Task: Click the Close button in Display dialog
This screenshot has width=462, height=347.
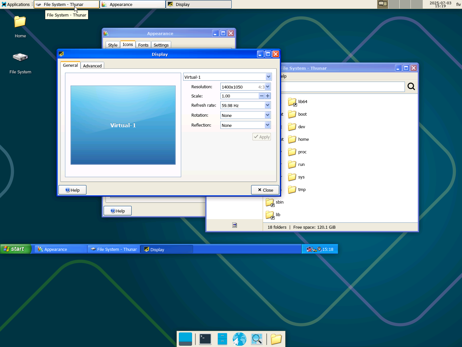Action: [x=265, y=190]
